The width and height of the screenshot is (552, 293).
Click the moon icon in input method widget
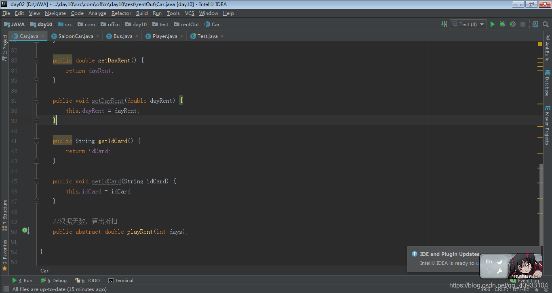click(x=499, y=262)
